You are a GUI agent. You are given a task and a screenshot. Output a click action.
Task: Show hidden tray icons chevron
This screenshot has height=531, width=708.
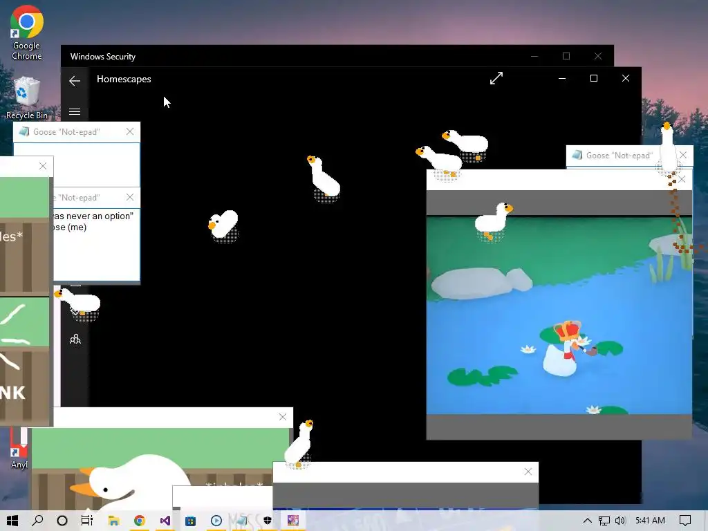tap(587, 521)
